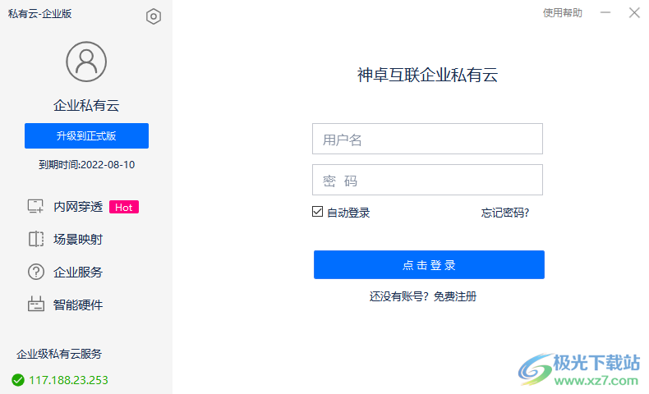Click the 点击登录 login button
This screenshot has height=394, width=649.
click(429, 264)
